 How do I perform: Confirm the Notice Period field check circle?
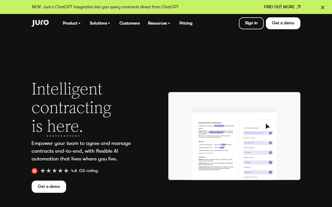270,152
